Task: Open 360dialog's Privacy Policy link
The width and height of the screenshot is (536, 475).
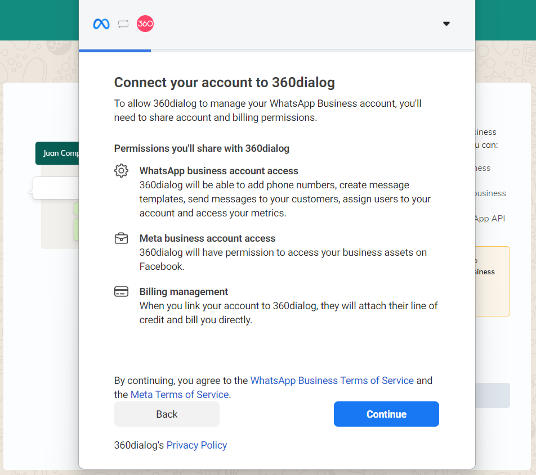Action: tap(196, 445)
